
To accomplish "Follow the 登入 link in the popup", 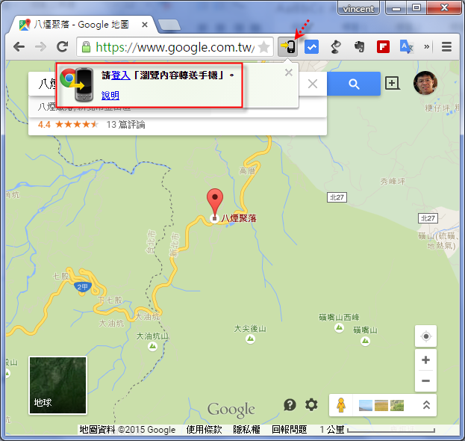I will [121, 75].
